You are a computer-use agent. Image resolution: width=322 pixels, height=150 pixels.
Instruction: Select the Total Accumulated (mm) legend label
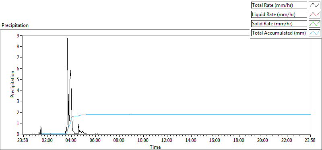279,33
